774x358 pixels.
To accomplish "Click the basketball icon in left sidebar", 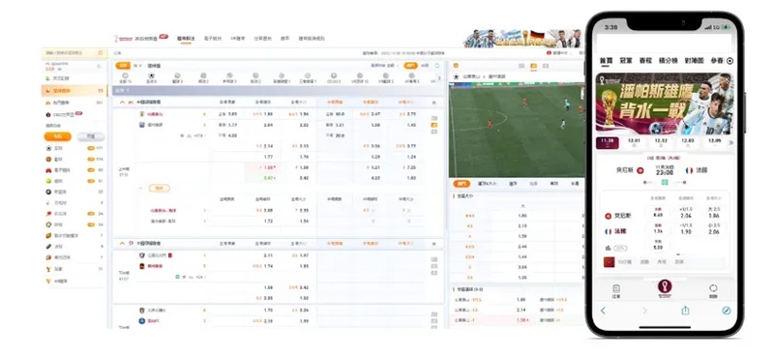I will coord(48,159).
